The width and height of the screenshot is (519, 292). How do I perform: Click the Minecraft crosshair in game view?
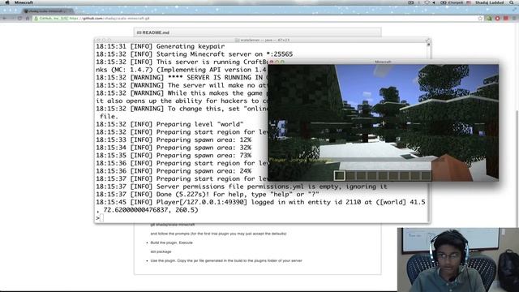pos(383,123)
